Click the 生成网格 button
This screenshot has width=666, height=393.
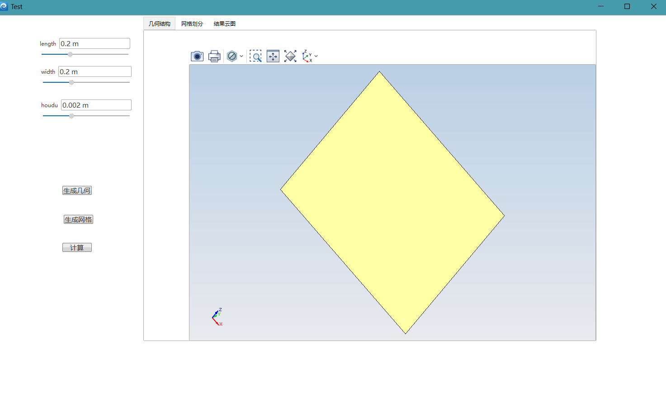pos(78,219)
